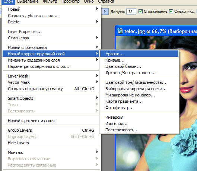Open the Фильтр menu
Screen dimensions: 197x171
pyautogui.click(x=50, y=2)
